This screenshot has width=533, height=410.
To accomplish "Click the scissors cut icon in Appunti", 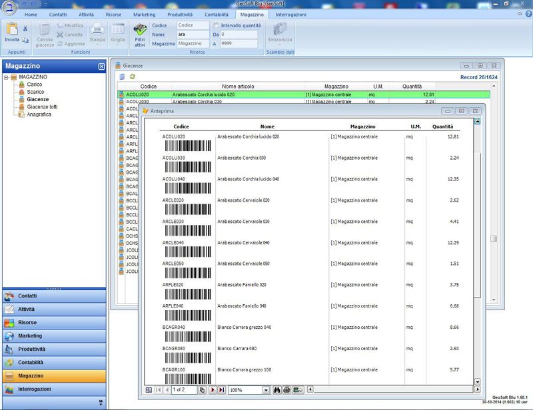I will pyautogui.click(x=25, y=28).
